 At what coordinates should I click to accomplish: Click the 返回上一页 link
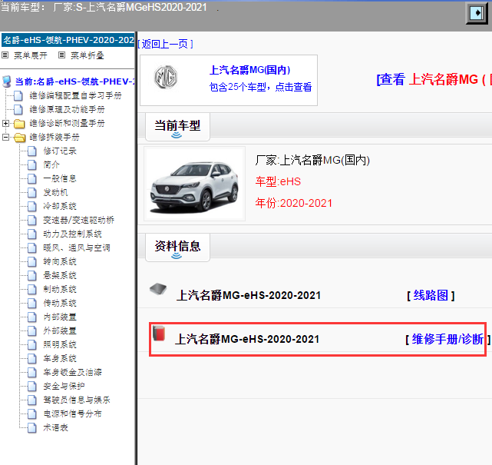(165, 44)
